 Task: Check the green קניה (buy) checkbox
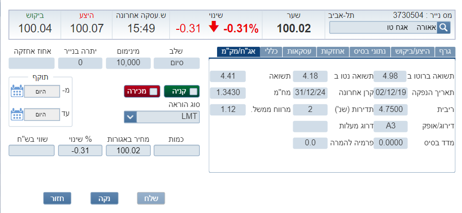[194, 91]
